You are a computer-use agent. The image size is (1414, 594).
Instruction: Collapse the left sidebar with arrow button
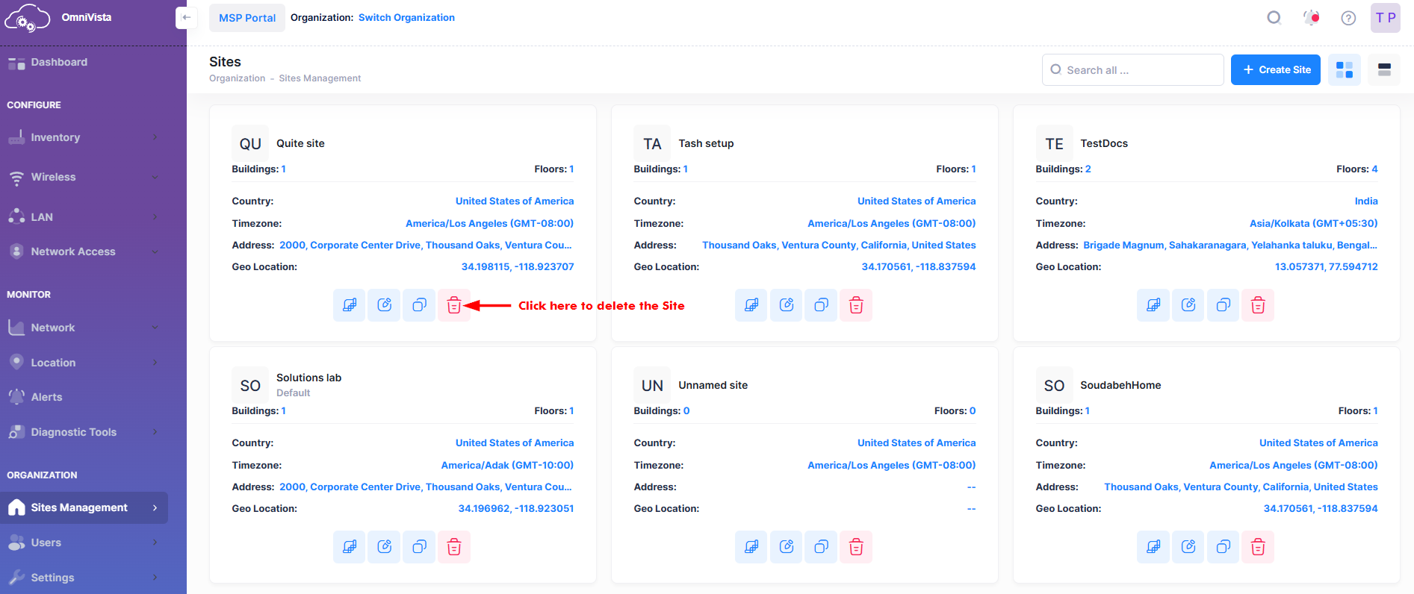[186, 18]
